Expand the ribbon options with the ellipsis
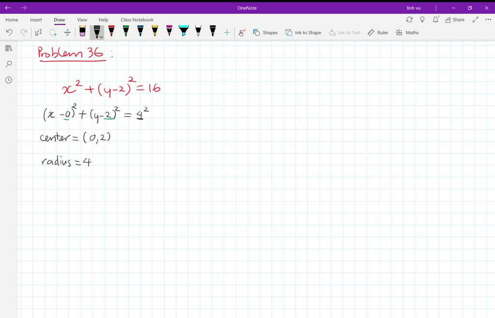495x318 pixels. 487,19
